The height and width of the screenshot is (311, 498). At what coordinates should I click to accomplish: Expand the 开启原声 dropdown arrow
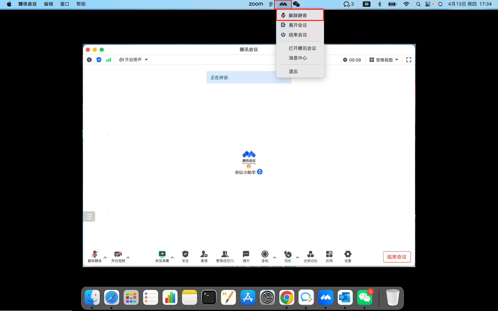tap(146, 59)
